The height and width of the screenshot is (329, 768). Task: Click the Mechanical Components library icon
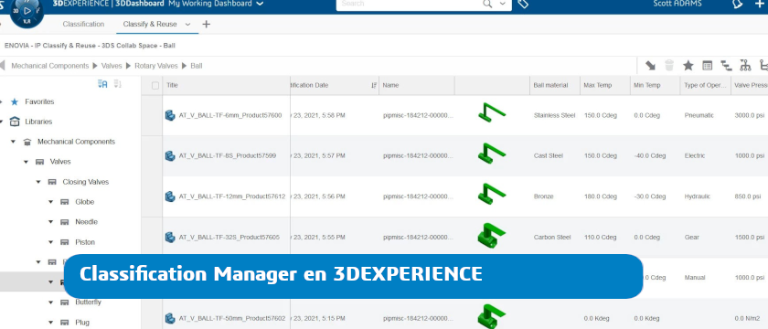27,142
